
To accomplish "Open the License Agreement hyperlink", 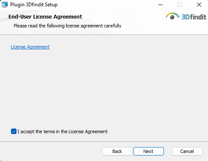I will (x=30, y=47).
